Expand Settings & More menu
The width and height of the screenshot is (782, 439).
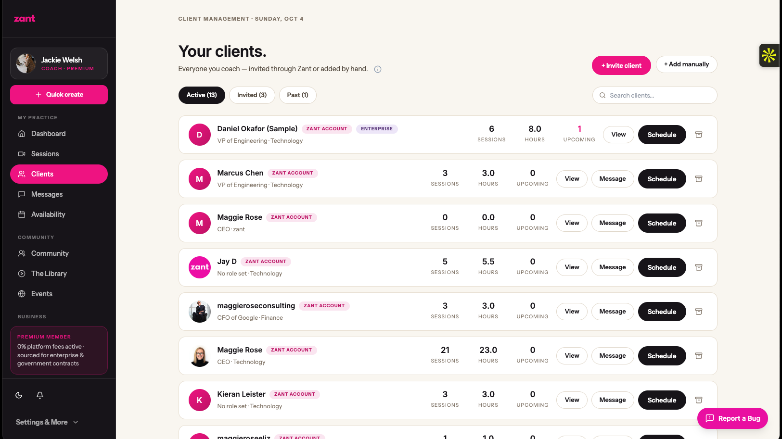click(47, 422)
